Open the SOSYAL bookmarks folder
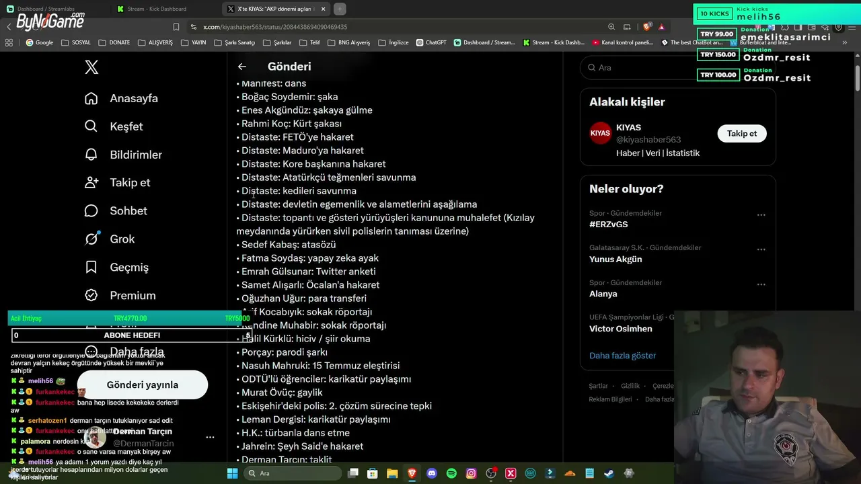 pyautogui.click(x=75, y=42)
